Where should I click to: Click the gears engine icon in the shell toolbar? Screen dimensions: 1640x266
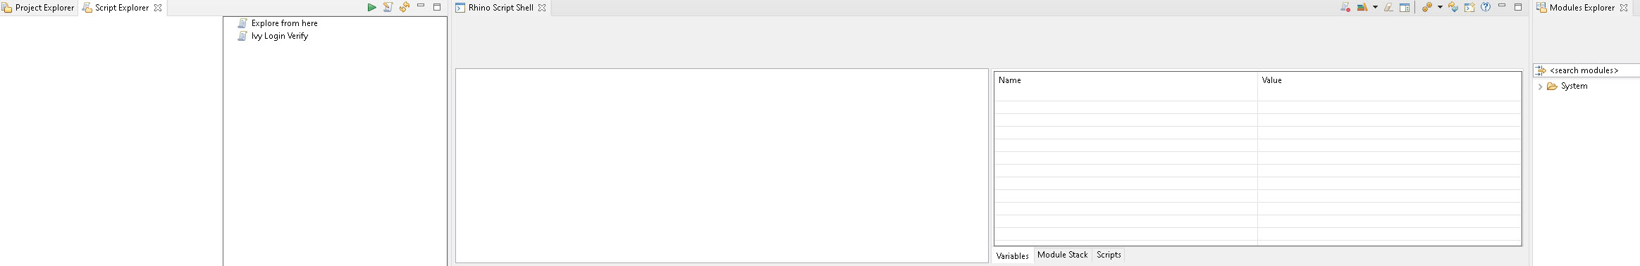click(1426, 7)
